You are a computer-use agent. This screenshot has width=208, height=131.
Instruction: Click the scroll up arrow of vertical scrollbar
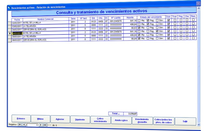pyautogui.click(x=199, y=9)
